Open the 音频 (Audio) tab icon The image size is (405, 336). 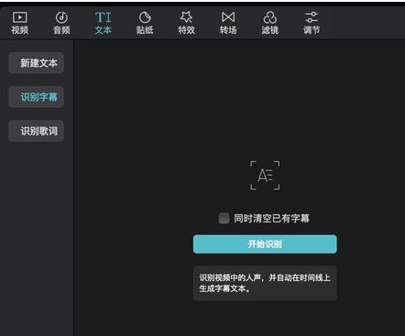tap(61, 17)
